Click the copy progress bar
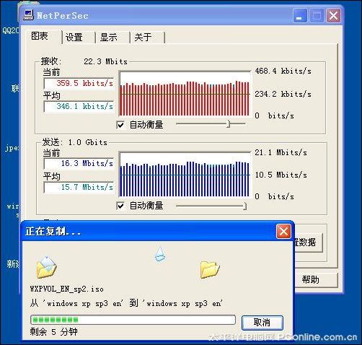Viewport: 362px width, 345px height. click(x=133, y=320)
